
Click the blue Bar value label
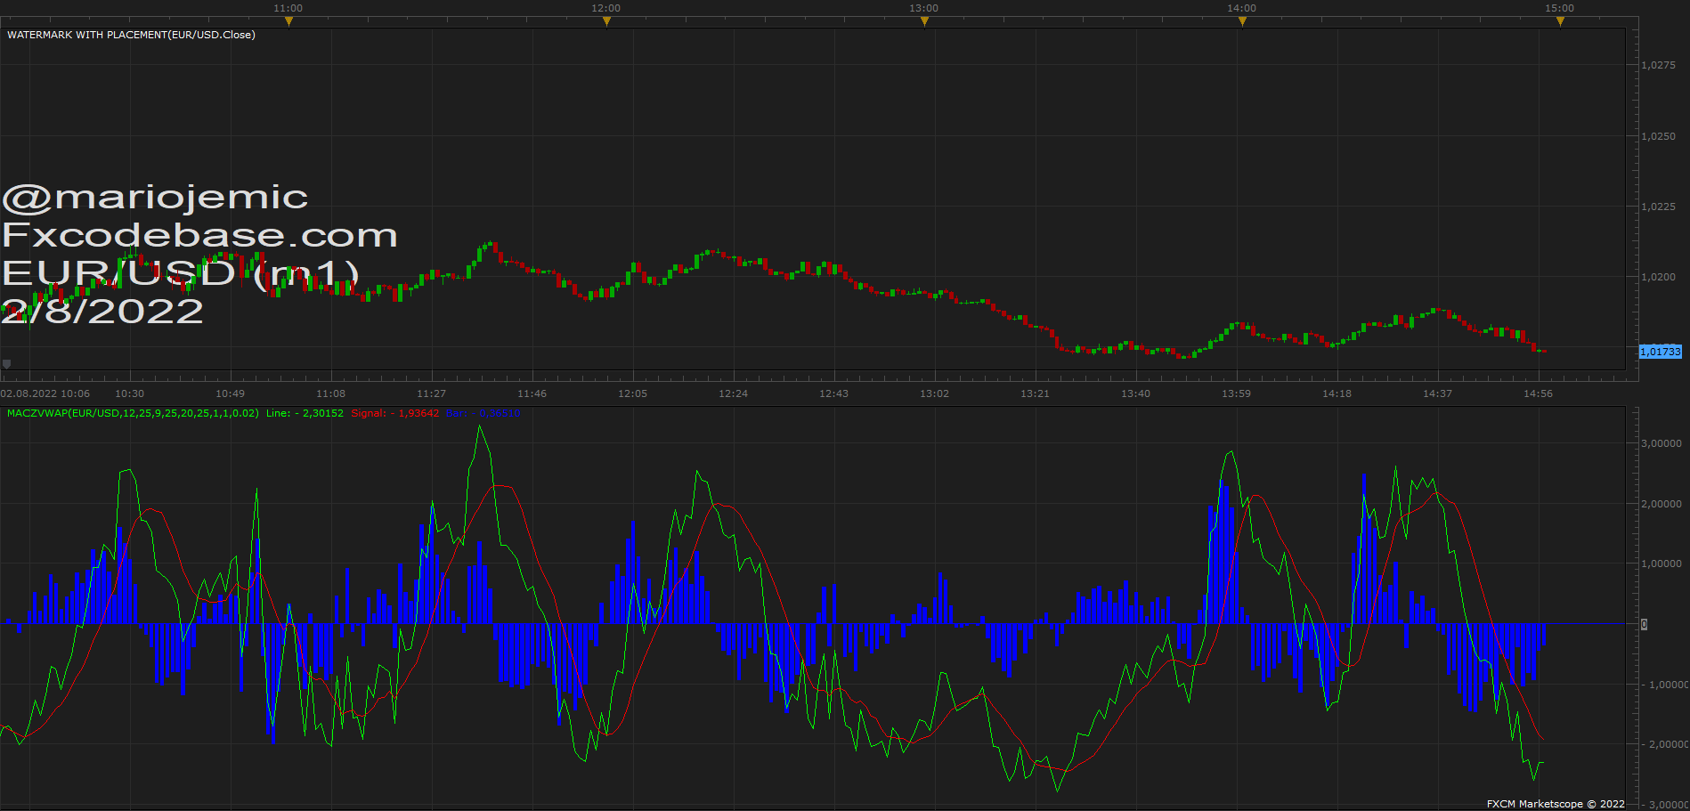483,413
